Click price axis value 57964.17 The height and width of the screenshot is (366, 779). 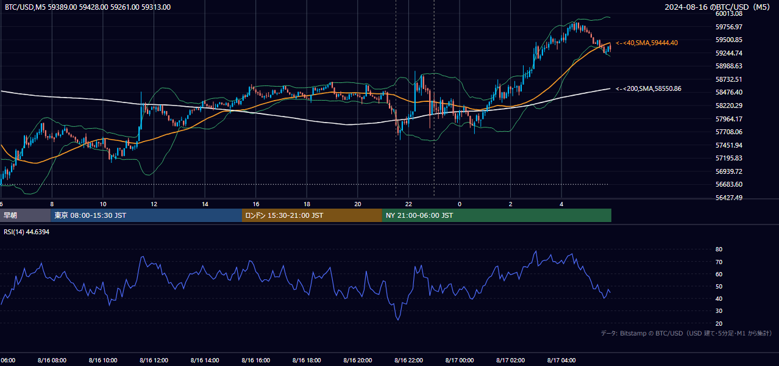point(729,119)
